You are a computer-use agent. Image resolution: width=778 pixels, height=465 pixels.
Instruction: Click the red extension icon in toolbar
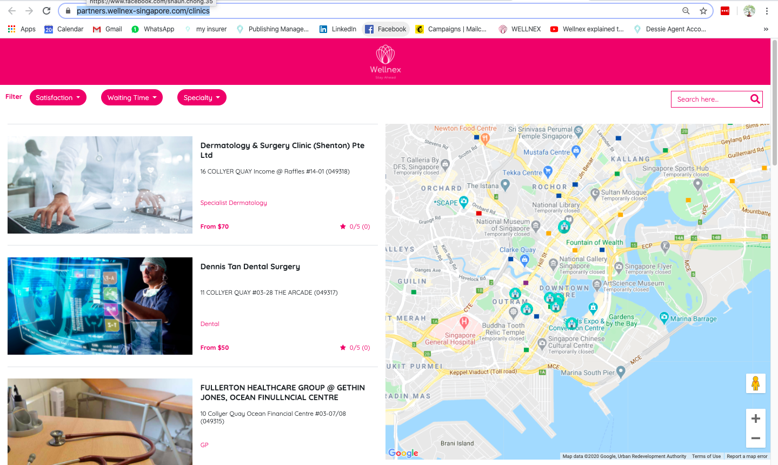click(725, 11)
